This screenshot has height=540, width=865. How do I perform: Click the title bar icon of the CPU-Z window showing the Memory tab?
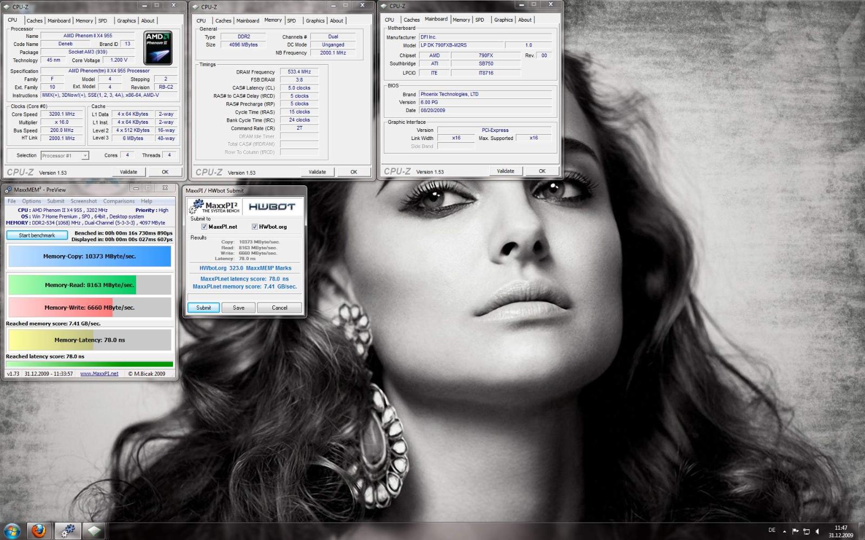pos(196,7)
